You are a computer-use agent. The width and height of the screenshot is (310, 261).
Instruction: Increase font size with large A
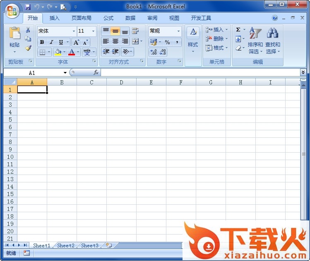[x=76, y=42]
